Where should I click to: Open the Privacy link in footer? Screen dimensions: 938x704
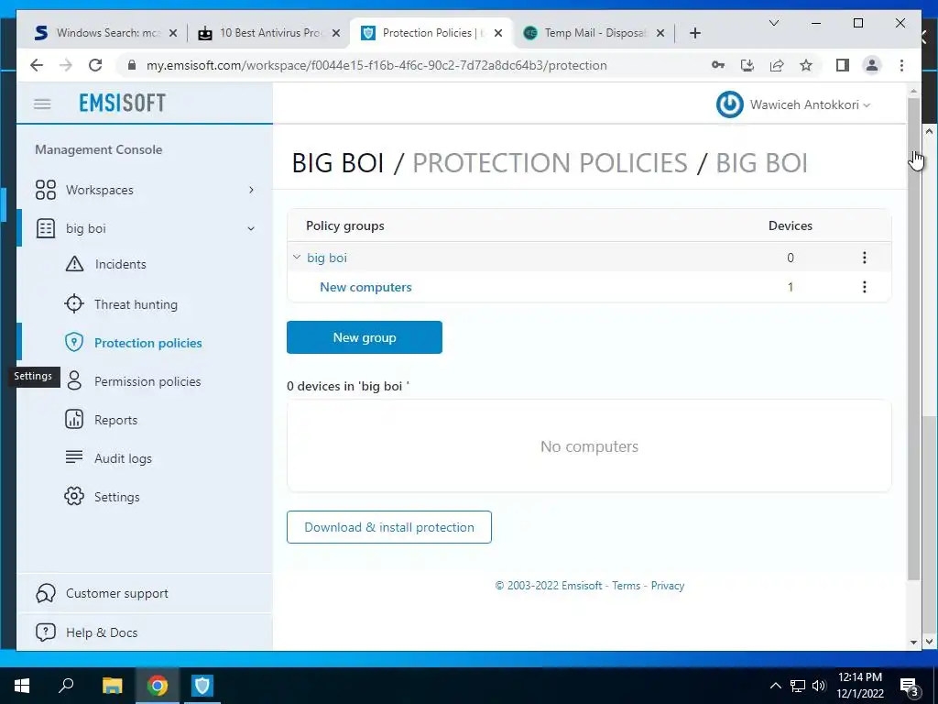pos(668,586)
